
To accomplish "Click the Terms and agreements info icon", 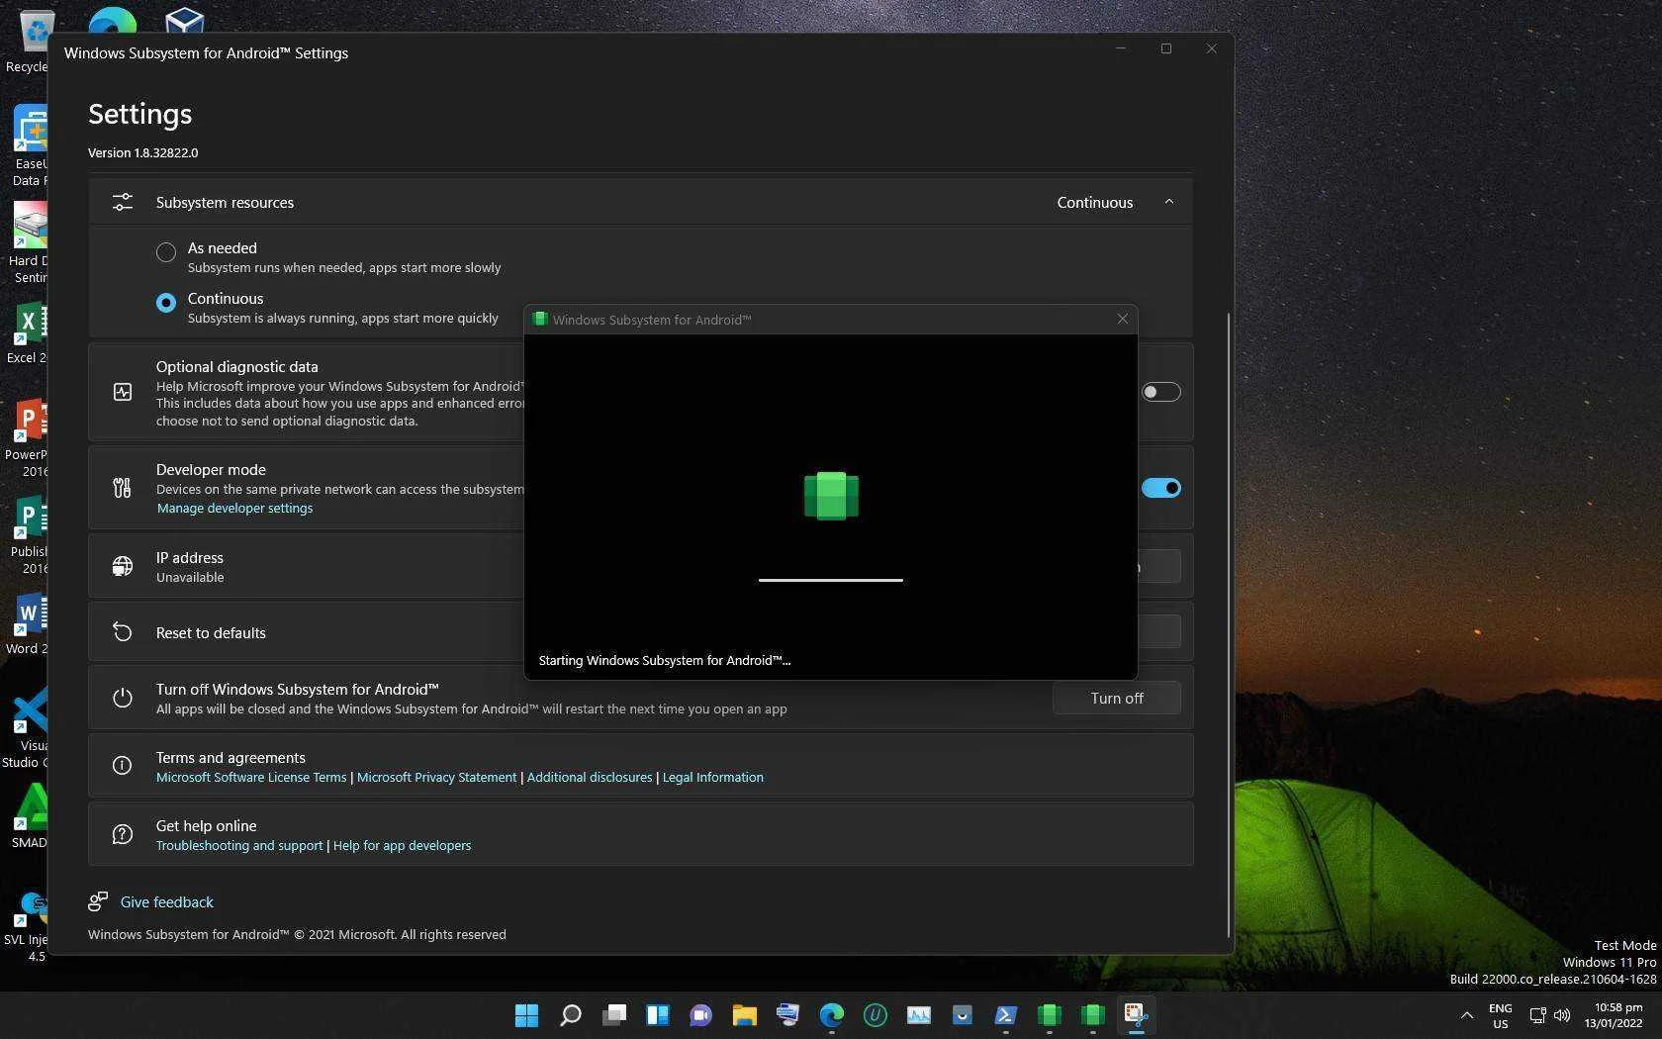I will (x=122, y=765).
